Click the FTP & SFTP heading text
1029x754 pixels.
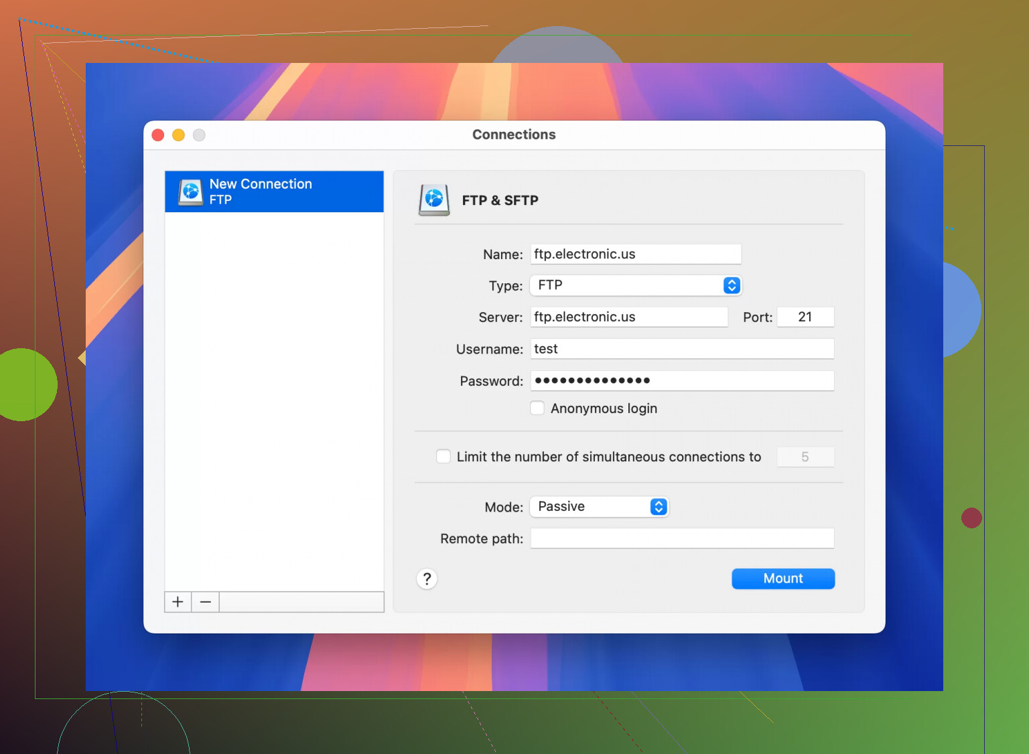(500, 200)
